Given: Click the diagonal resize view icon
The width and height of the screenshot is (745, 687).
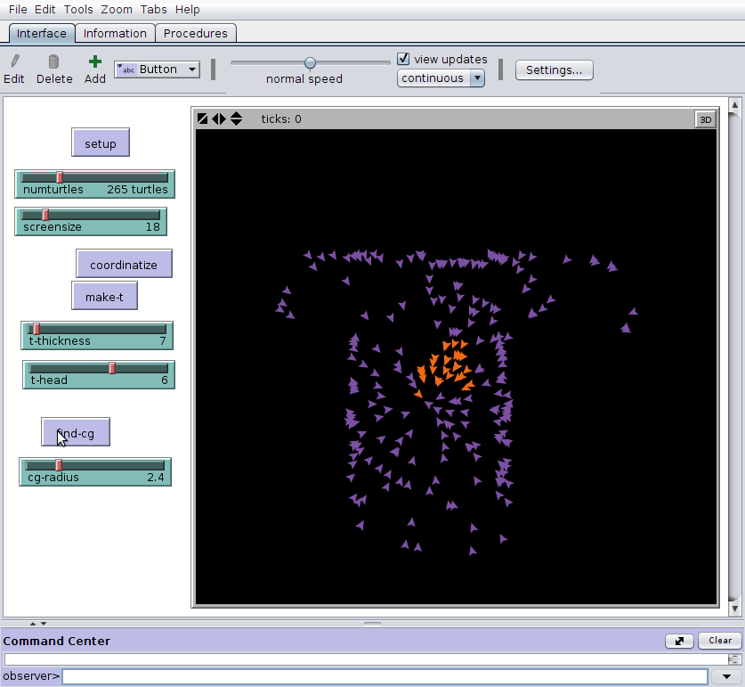Looking at the screenshot, I should point(202,119).
